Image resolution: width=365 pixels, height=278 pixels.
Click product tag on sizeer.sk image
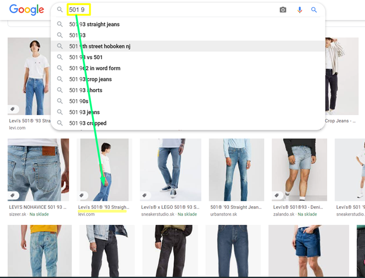(x=13, y=195)
